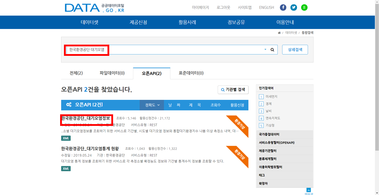
Task: Click popular keyword 경제
Action: (269, 104)
